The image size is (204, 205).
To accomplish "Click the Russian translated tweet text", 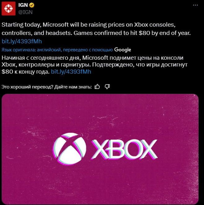I will [x=94, y=65].
